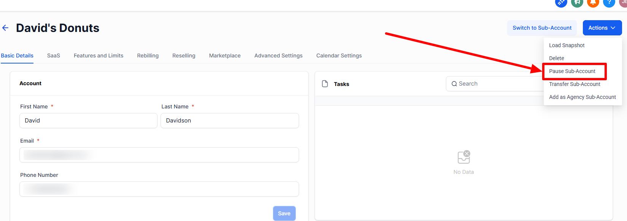
Task: Open the green megaphone announcements icon
Action: [x=577, y=3]
